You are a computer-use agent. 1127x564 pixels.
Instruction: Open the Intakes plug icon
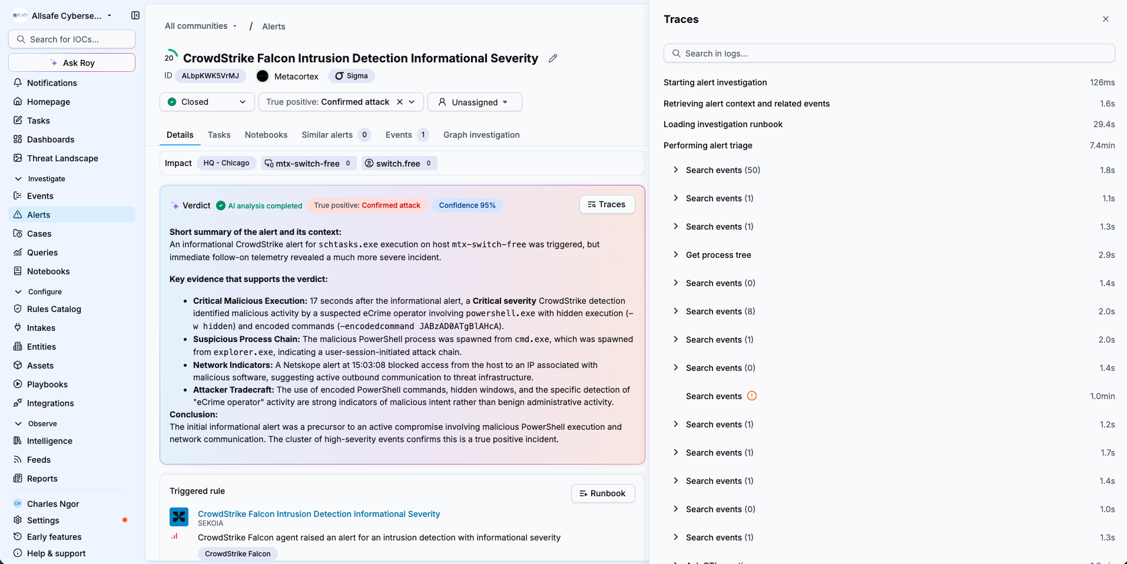[x=18, y=327]
